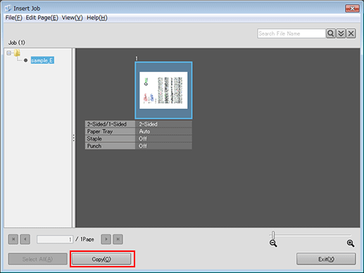Go to the previous page button

(25, 239)
